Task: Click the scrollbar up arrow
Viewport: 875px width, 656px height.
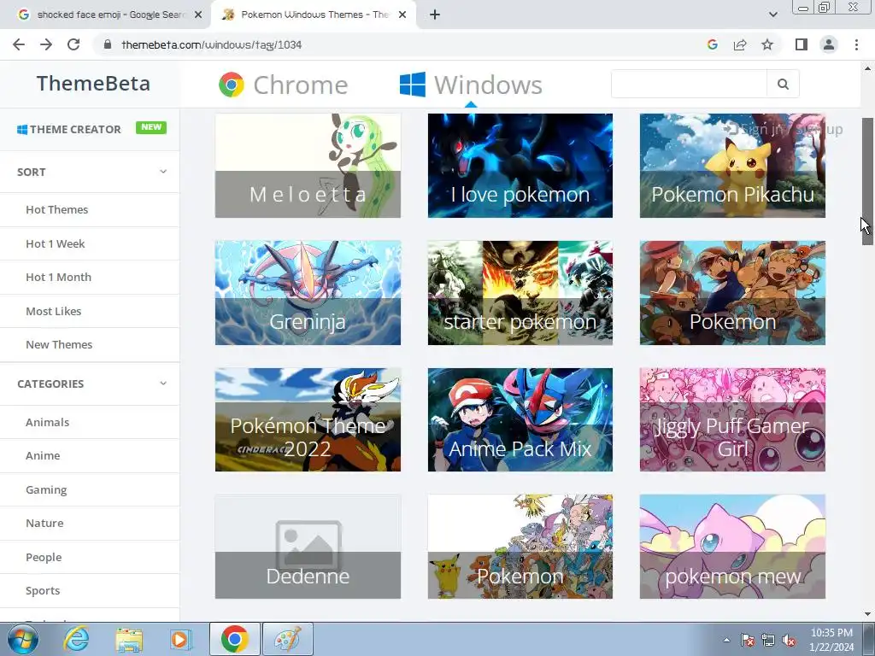Action: click(x=867, y=68)
